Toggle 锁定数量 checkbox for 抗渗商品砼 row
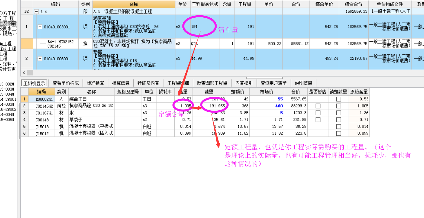 point(338,106)
